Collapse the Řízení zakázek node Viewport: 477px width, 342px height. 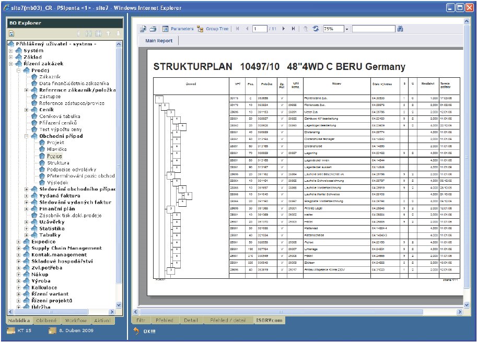point(11,64)
